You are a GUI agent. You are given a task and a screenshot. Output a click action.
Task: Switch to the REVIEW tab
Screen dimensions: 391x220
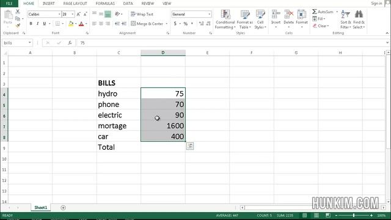click(148, 4)
